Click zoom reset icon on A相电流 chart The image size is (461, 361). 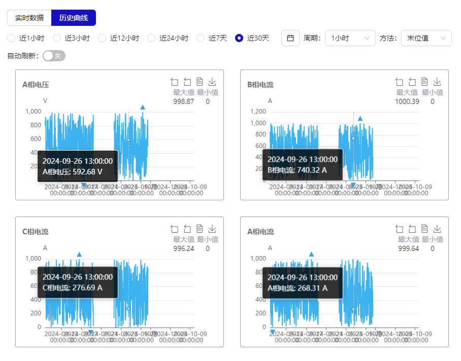click(412, 229)
